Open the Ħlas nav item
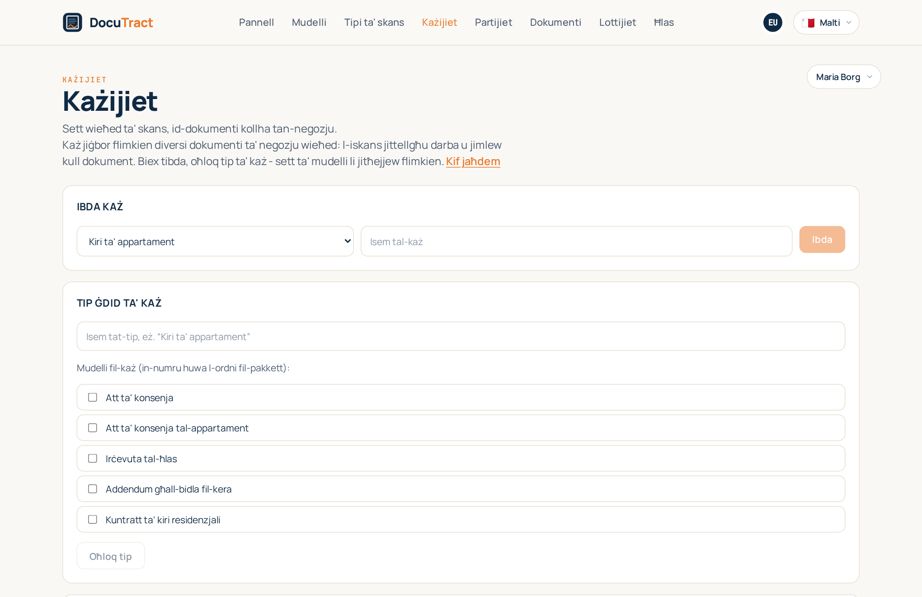 point(664,23)
